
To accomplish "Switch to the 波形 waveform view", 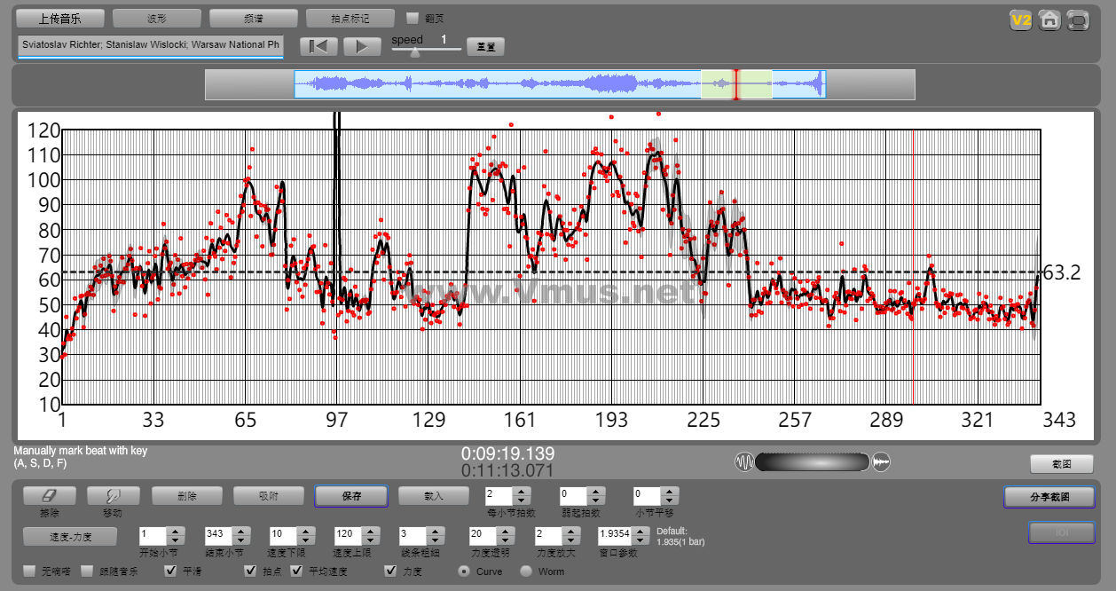I will [157, 19].
